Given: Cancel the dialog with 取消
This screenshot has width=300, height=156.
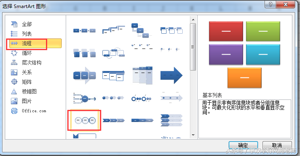Looking at the screenshot, I should tap(277, 145).
